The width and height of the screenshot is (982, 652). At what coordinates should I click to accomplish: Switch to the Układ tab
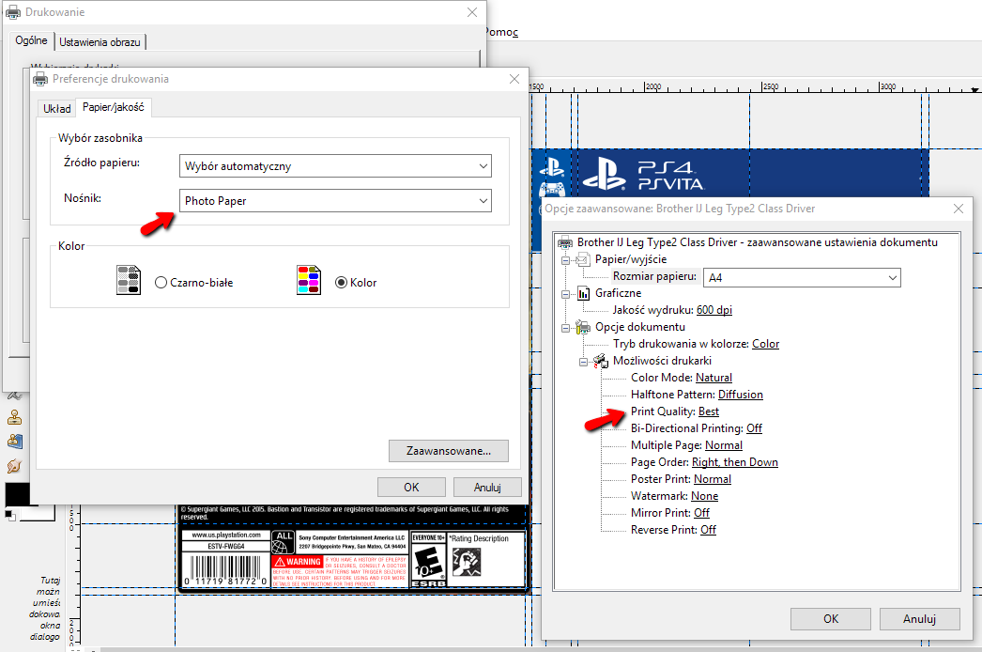57,109
